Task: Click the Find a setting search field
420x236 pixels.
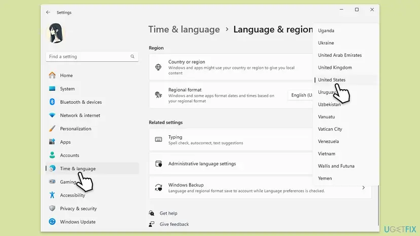Action: (92, 56)
